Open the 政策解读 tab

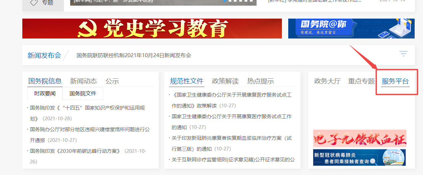click(225, 81)
